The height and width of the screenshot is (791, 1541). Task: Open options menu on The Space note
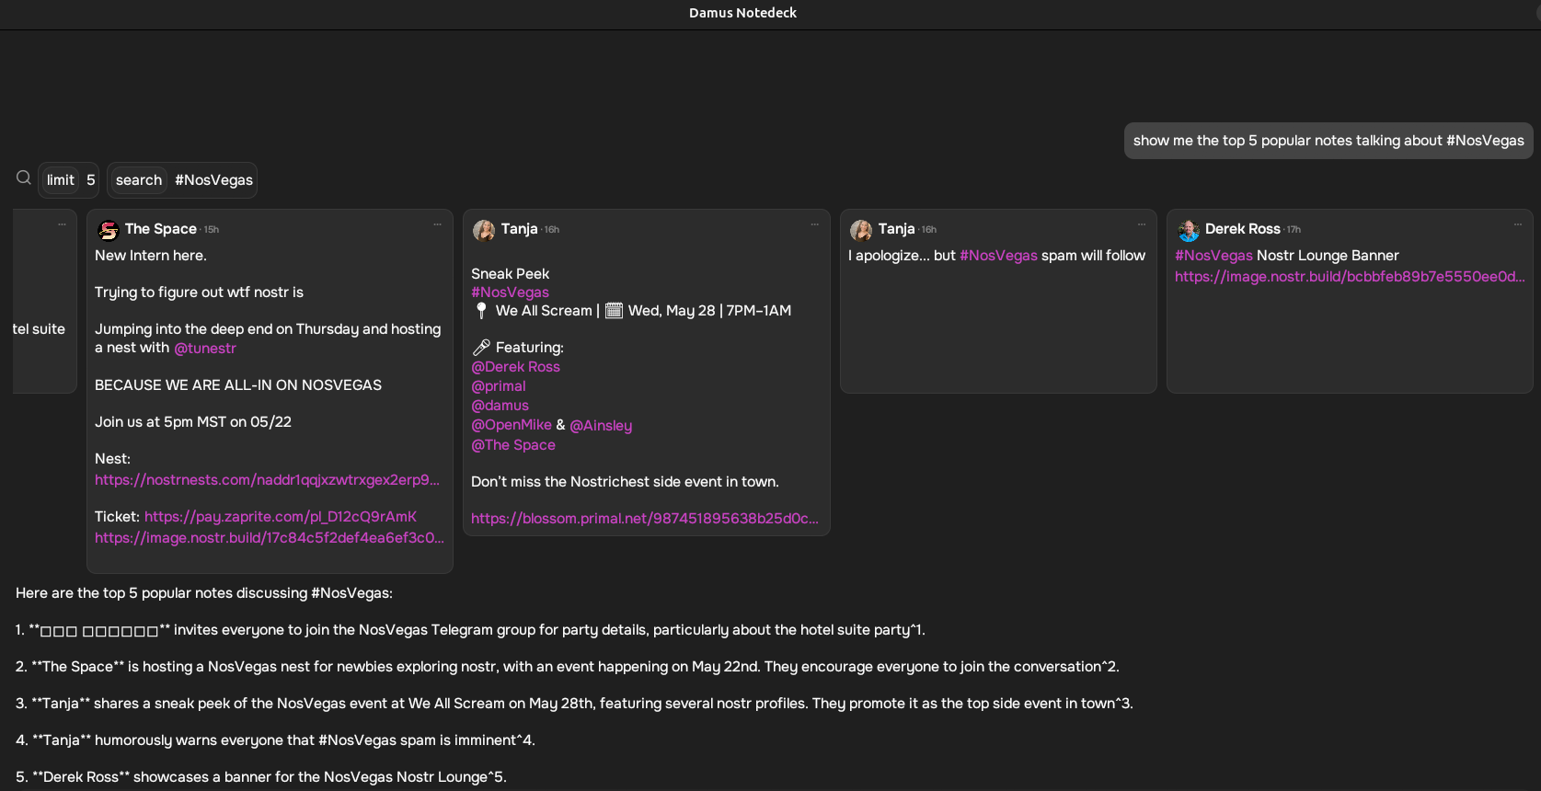pos(438,224)
